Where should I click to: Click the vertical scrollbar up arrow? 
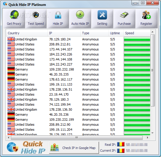pos(152,32)
